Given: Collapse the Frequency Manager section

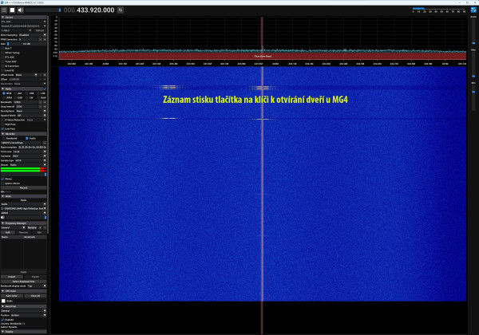Looking at the screenshot, I should click(x=23, y=223).
